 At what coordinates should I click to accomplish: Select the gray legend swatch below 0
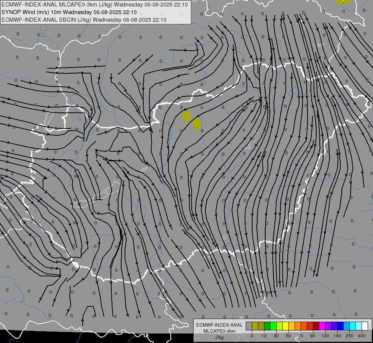coord(249,326)
